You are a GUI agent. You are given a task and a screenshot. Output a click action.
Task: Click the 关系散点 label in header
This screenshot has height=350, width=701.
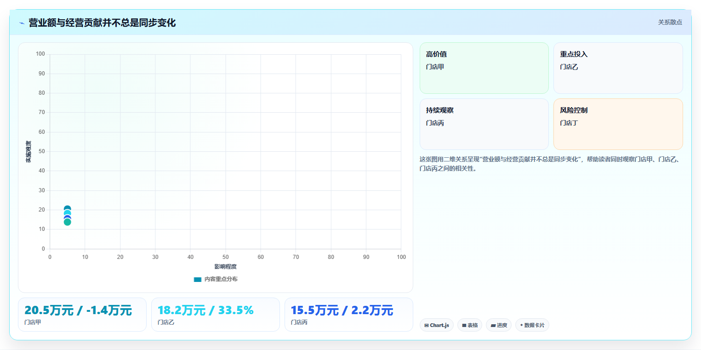670,22
